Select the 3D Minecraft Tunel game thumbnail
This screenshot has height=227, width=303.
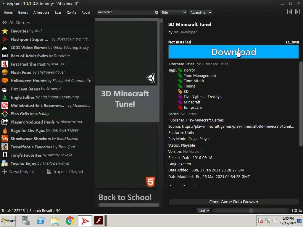(x=126, y=53)
